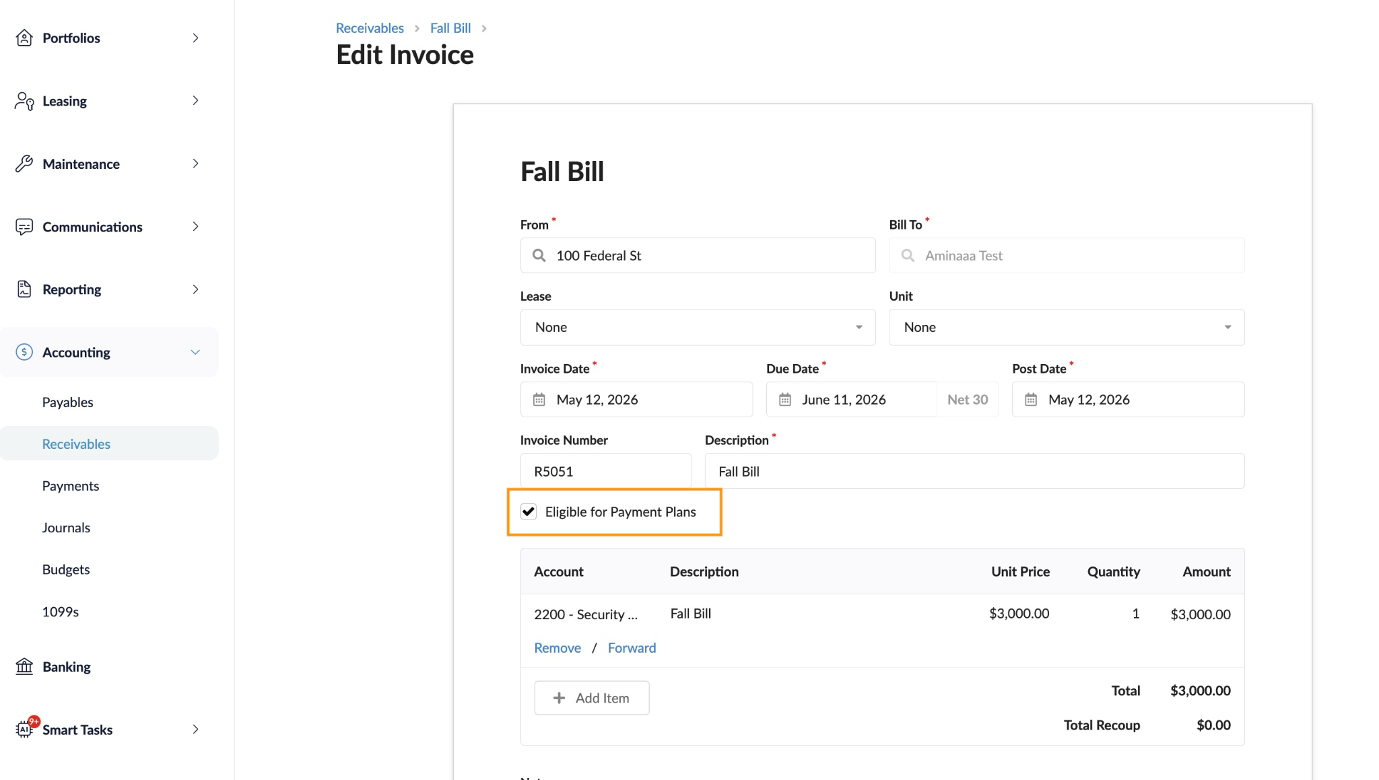Click the Net 30 terms button
Viewport: 1379px width, 780px height.
tap(968, 400)
